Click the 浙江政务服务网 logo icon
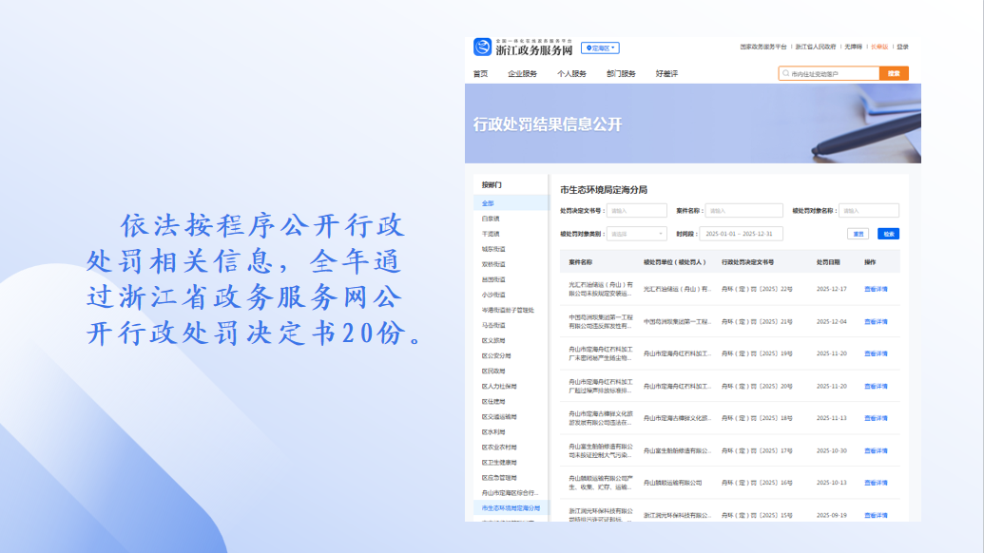984x553 pixels. 482,48
